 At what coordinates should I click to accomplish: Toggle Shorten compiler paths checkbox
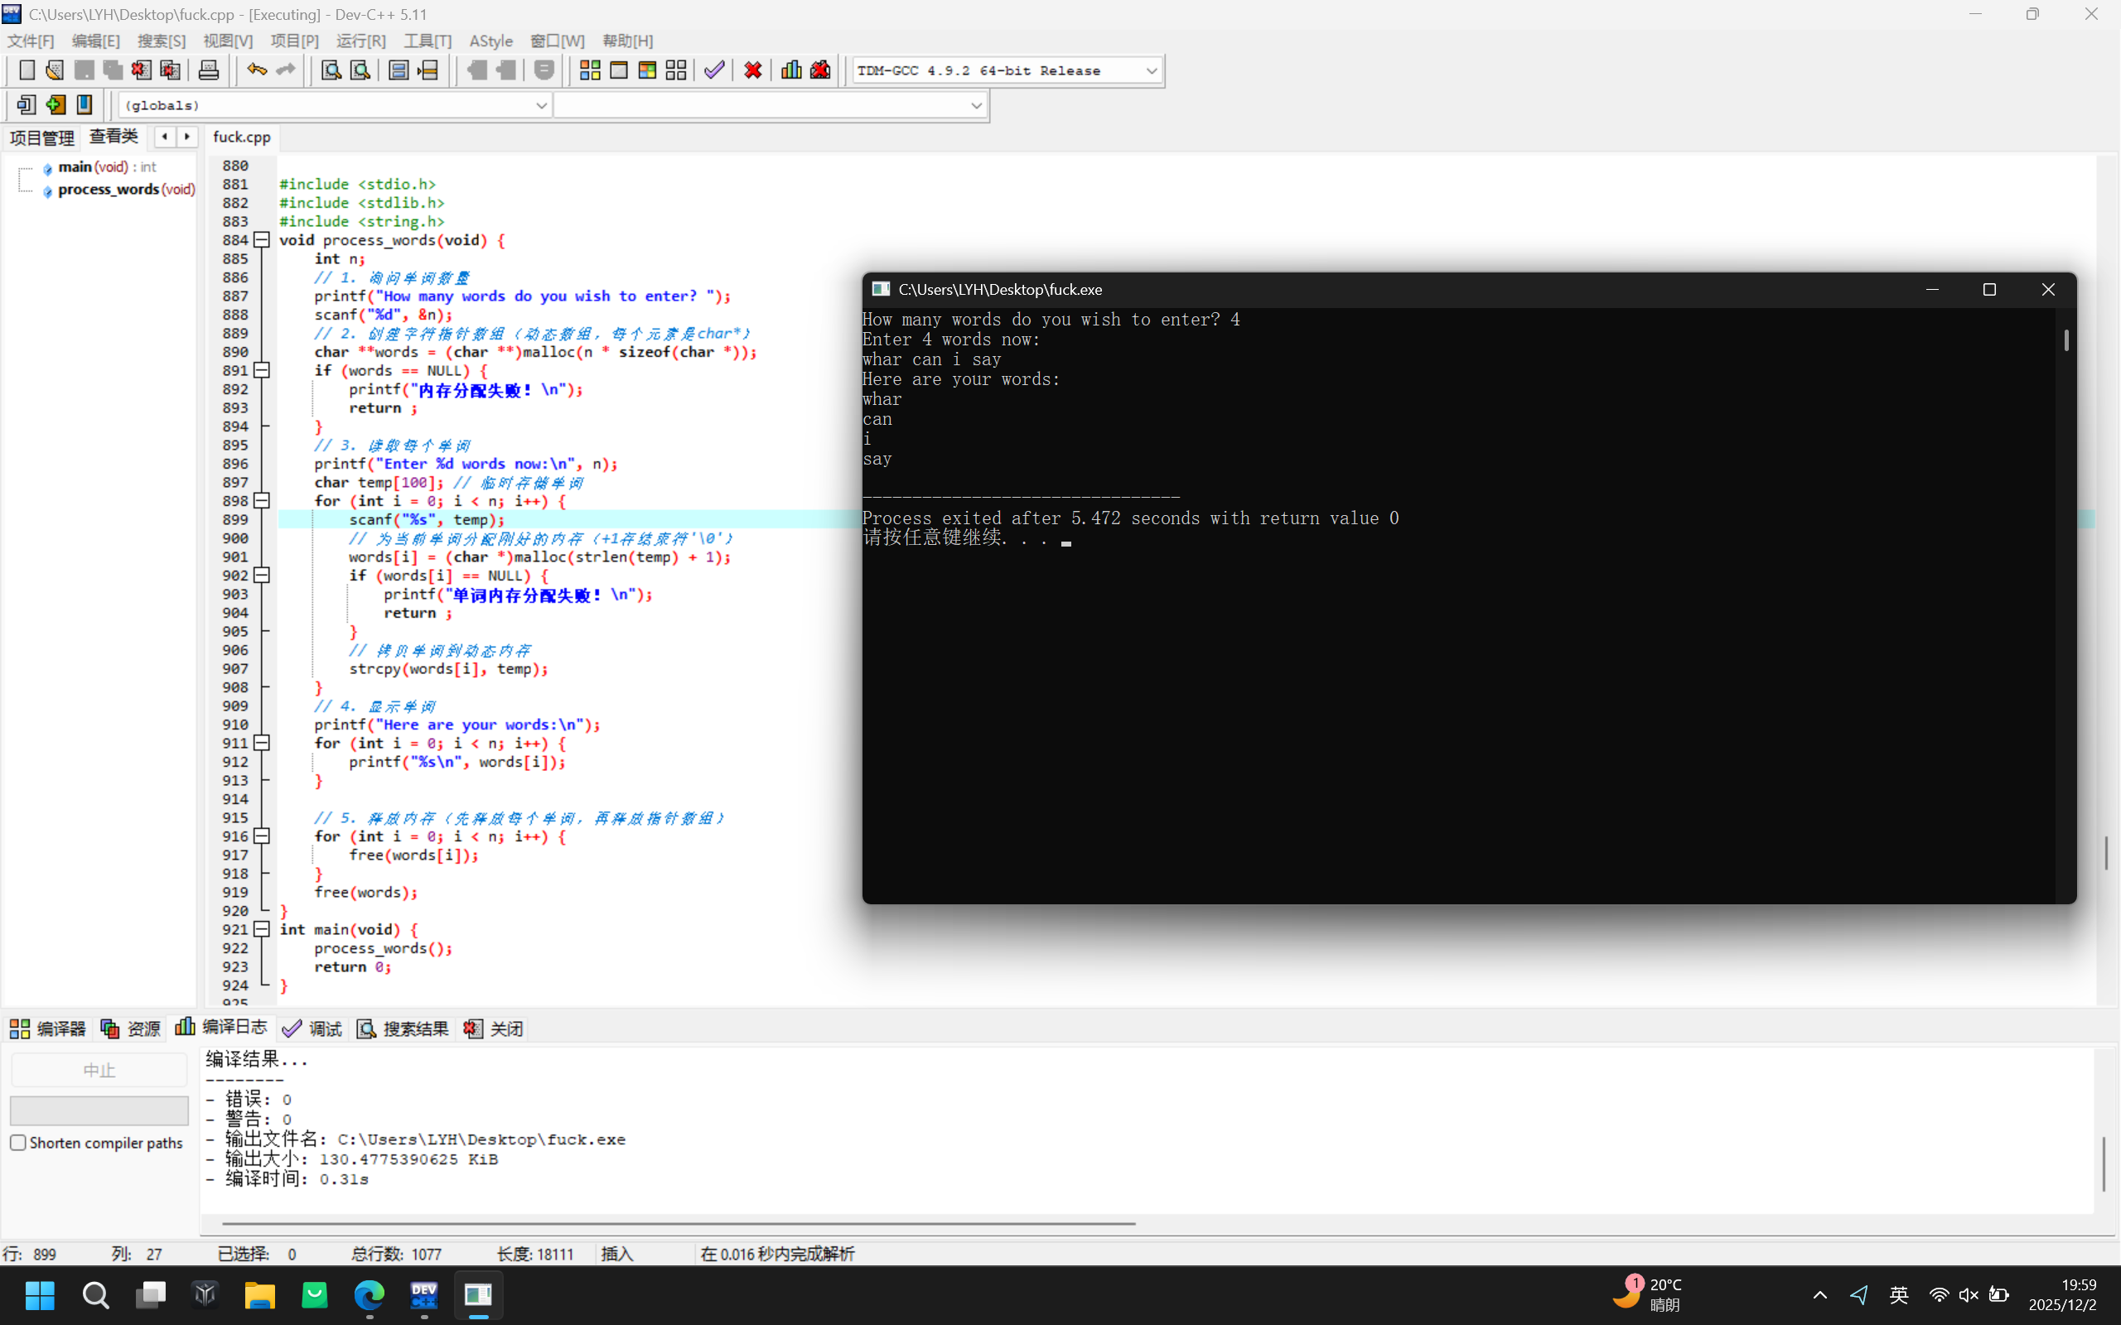point(18,1143)
